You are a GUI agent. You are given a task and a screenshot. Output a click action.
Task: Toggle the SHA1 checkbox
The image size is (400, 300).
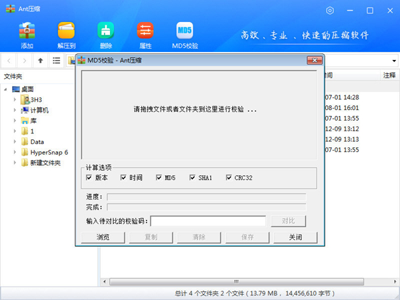point(193,178)
